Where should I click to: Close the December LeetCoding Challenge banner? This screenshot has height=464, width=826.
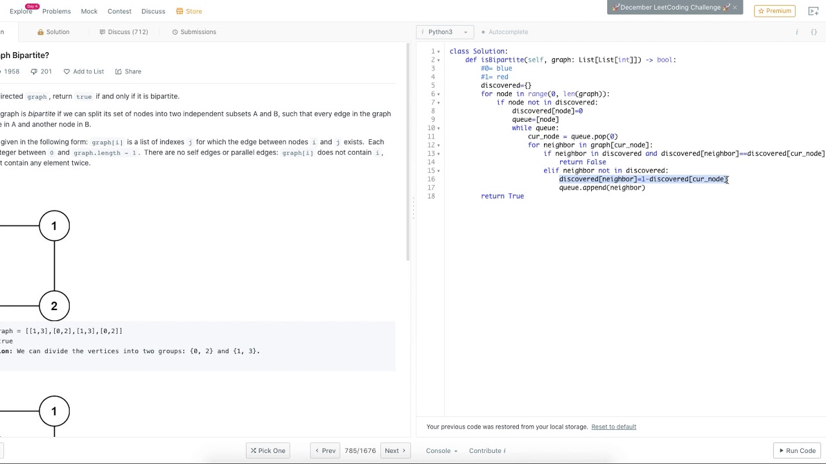coord(734,8)
